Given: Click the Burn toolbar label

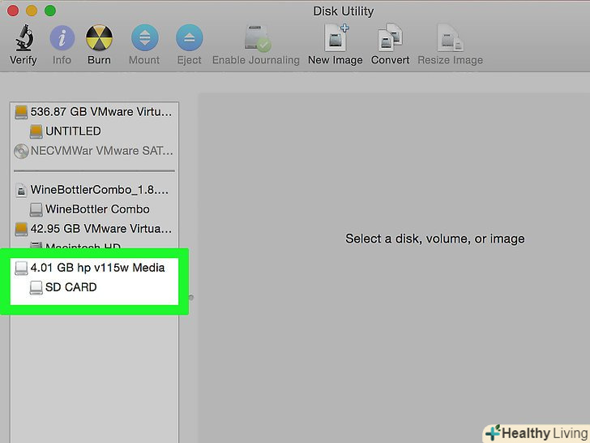Looking at the screenshot, I should (100, 60).
